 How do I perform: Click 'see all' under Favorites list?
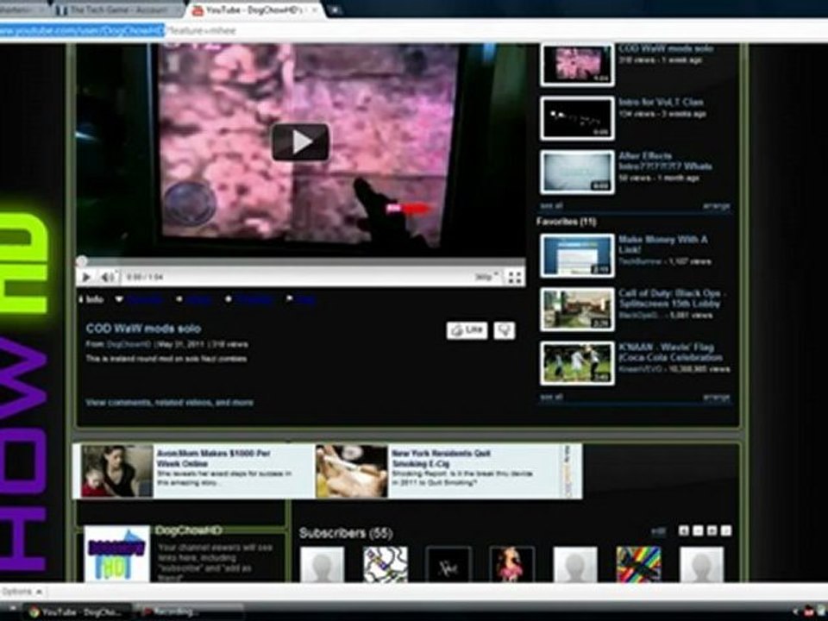coord(551,397)
